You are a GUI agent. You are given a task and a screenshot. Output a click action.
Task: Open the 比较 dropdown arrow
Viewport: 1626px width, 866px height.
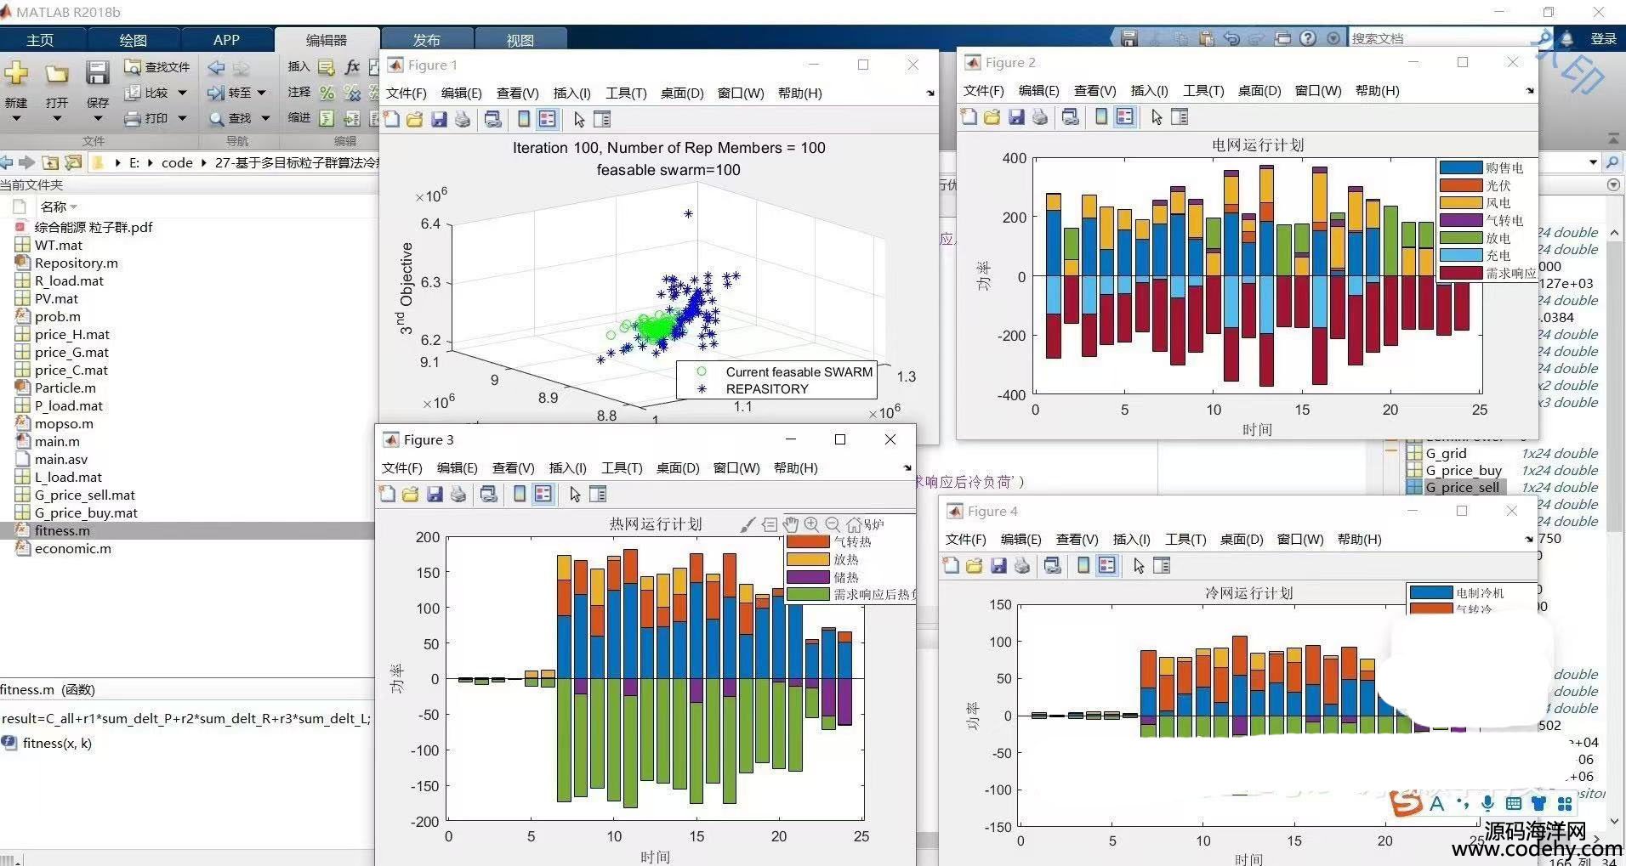point(182,93)
